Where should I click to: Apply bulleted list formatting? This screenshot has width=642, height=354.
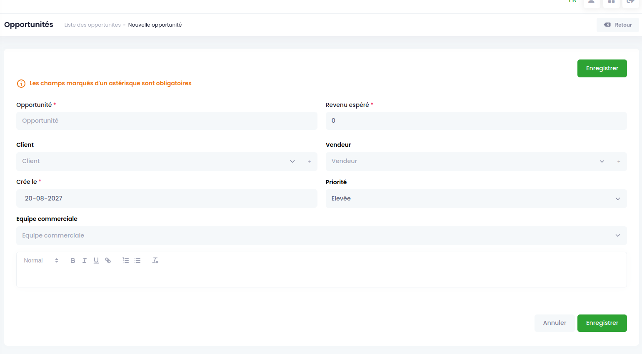[137, 260]
